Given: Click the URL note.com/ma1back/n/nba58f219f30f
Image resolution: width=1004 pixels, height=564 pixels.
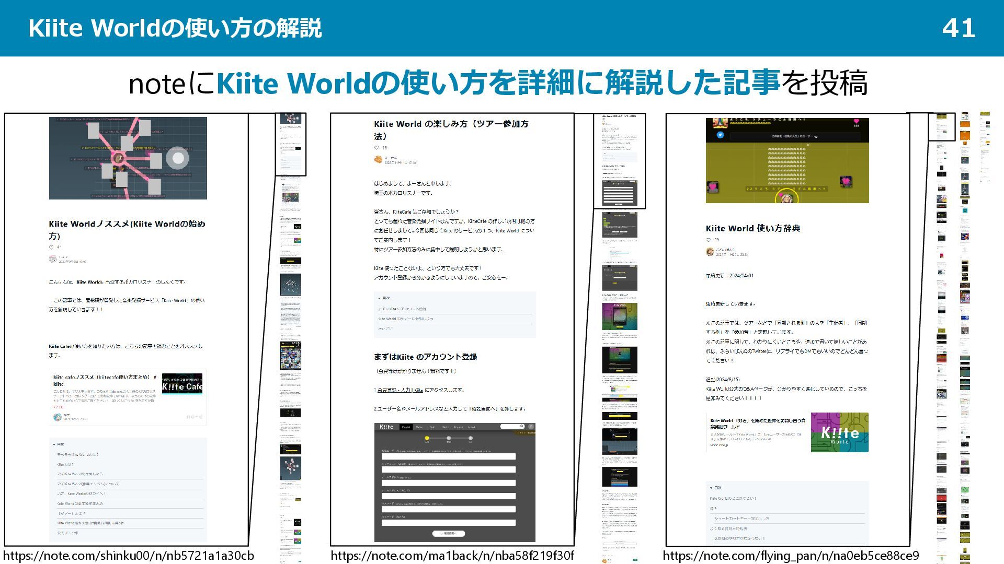Looking at the screenshot, I should tap(452, 556).
